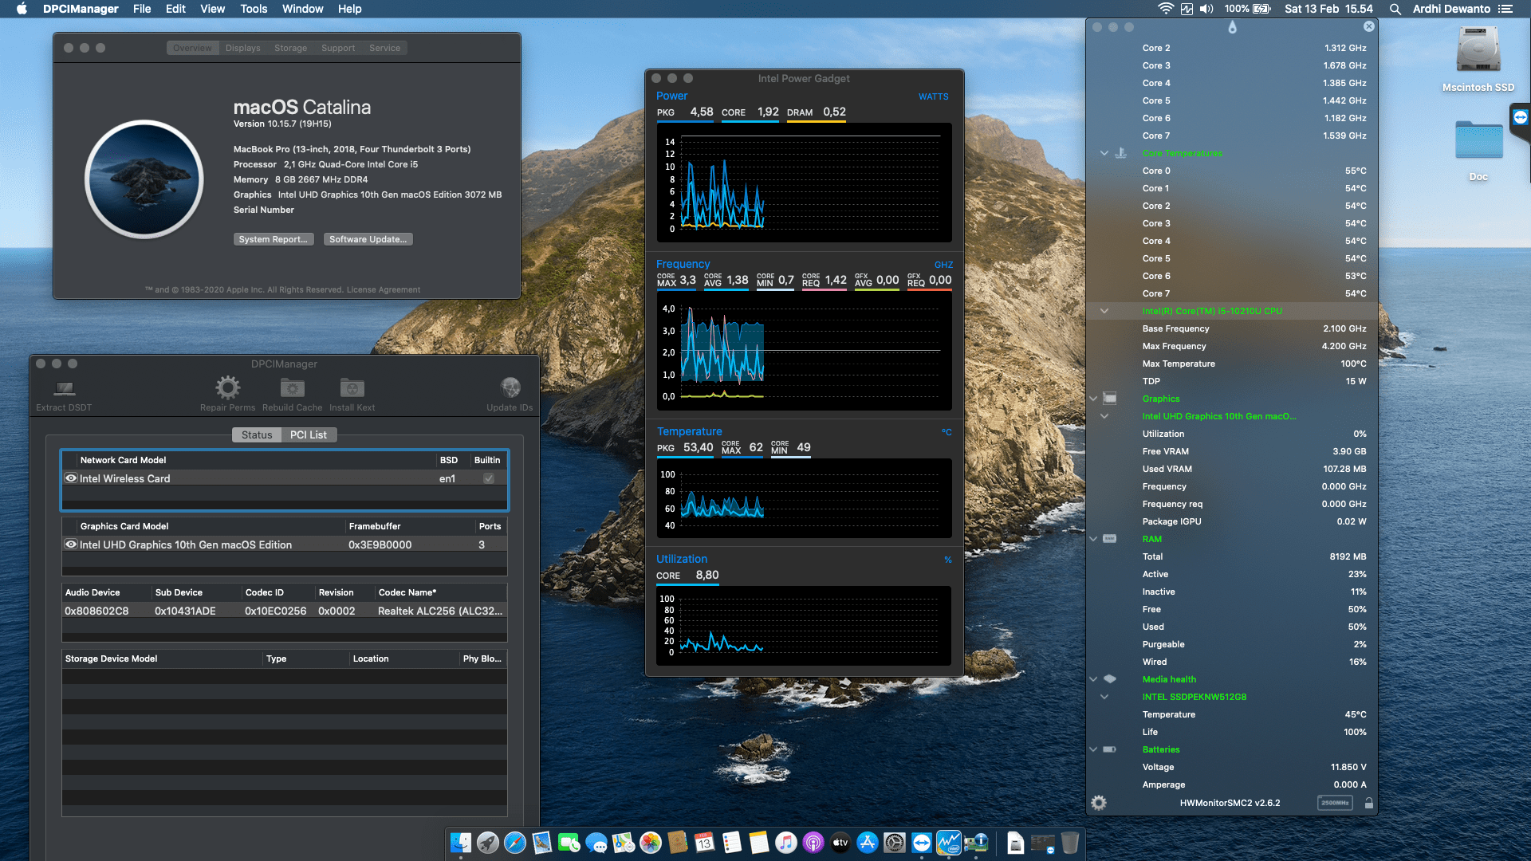
Task: Click the TeamViewer side tab at screen edge
Action: point(1520,118)
